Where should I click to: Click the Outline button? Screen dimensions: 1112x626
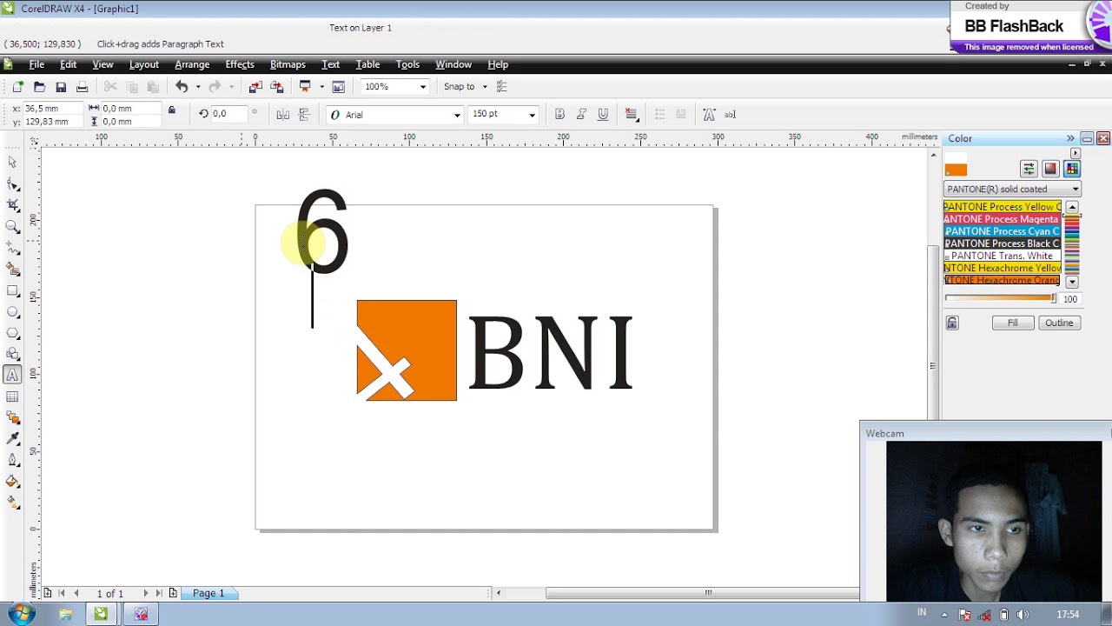coord(1059,323)
